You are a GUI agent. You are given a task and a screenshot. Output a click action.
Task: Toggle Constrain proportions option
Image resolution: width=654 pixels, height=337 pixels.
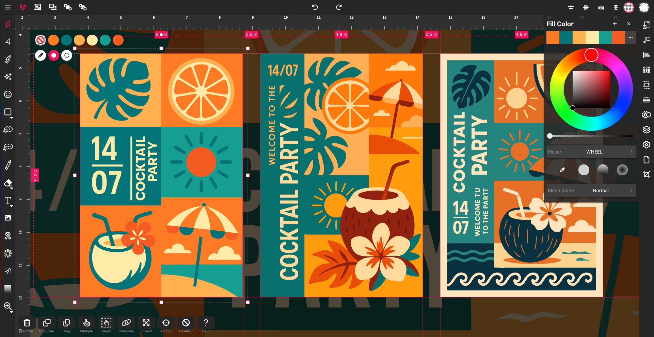(126, 323)
